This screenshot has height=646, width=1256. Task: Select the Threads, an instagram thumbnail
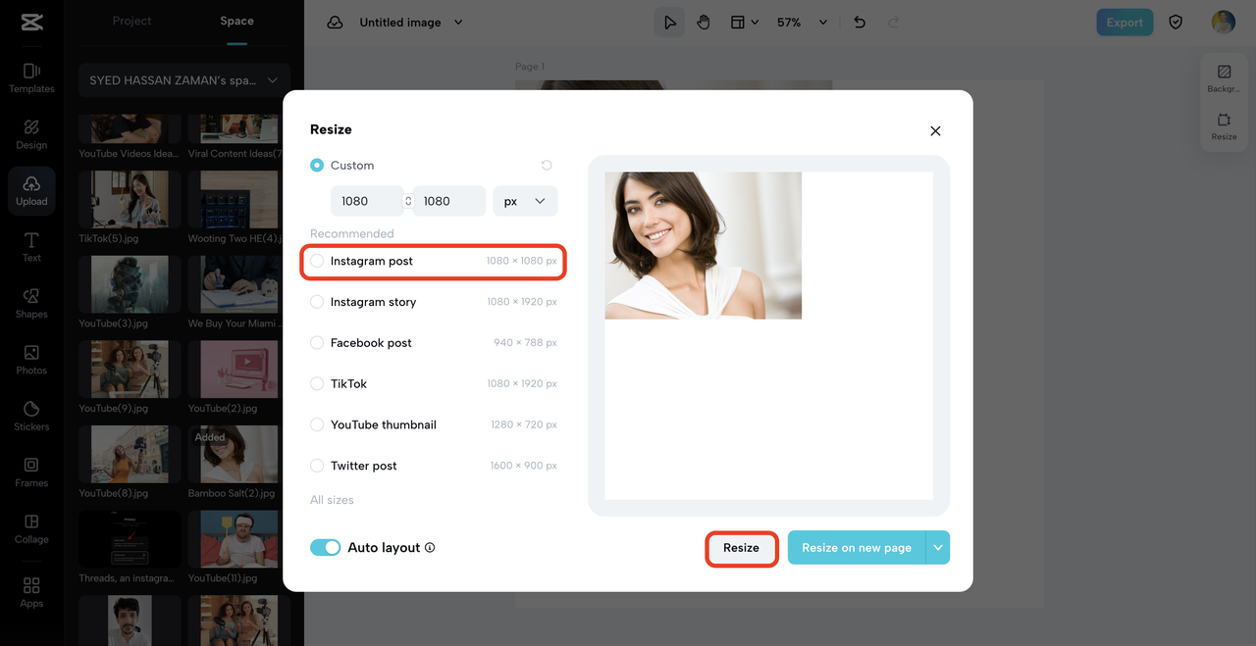(130, 539)
